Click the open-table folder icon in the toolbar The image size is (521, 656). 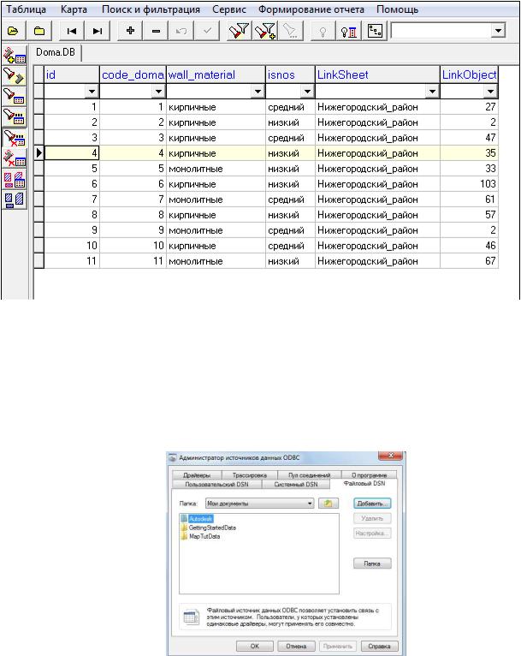14,31
